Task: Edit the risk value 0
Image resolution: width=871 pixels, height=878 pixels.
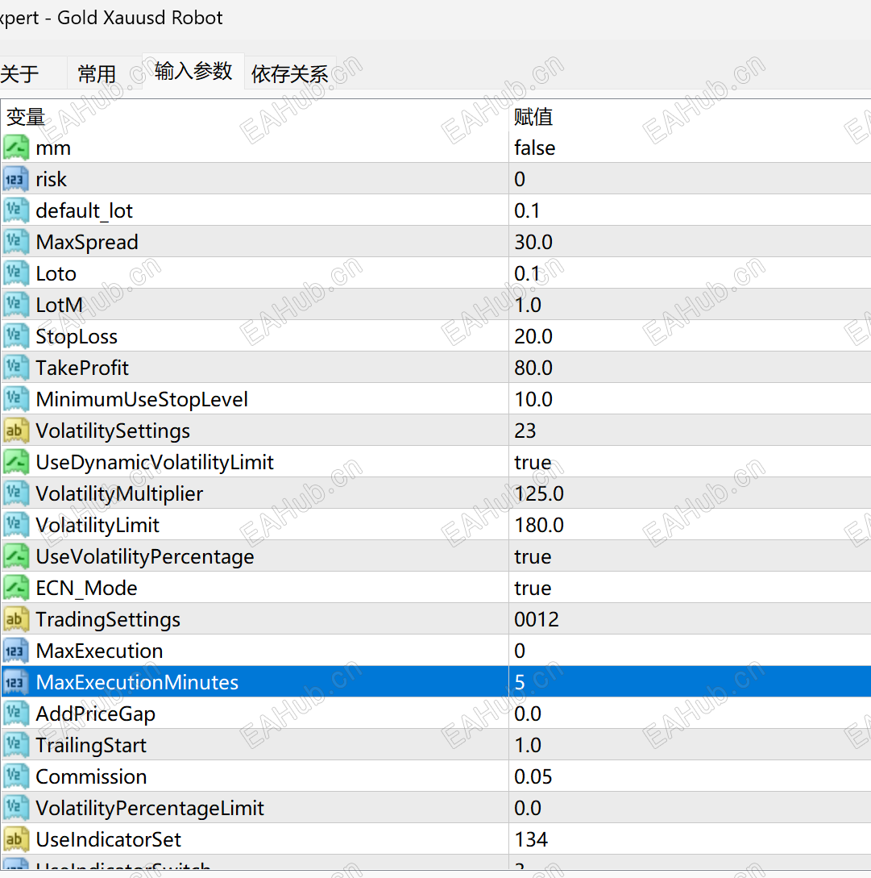Action: click(x=520, y=179)
